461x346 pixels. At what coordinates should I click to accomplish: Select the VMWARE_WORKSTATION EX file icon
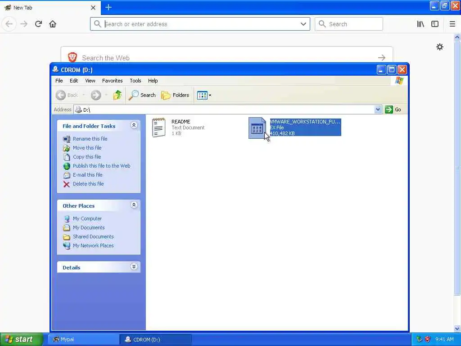(x=257, y=128)
